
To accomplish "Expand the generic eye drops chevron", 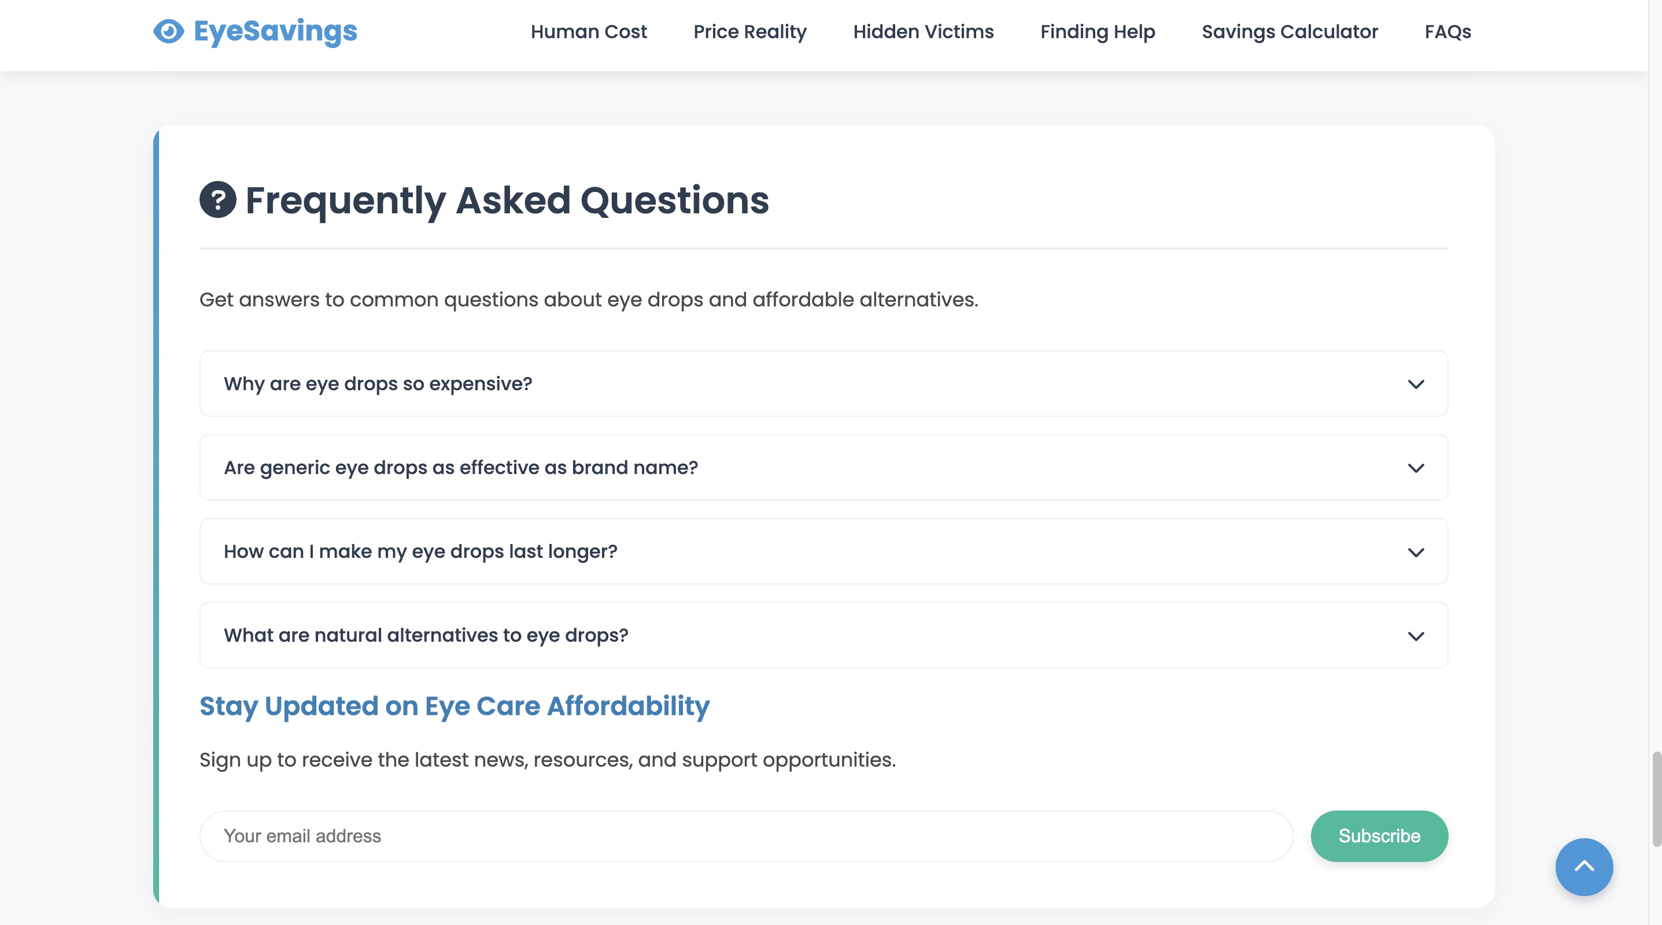I will click(x=1416, y=468).
